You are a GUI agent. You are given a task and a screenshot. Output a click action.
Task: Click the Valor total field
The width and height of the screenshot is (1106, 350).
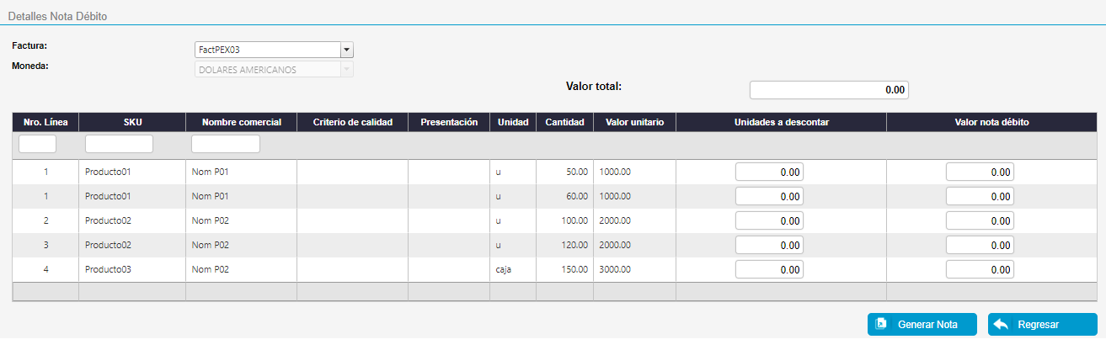(x=829, y=89)
